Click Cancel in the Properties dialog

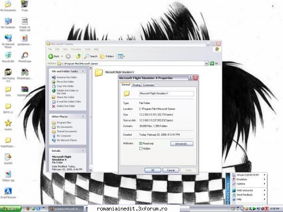pyautogui.click(x=171, y=170)
